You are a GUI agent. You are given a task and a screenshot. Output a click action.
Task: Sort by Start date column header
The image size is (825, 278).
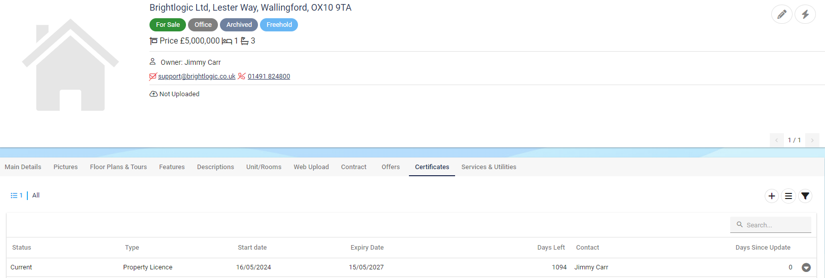(252, 248)
